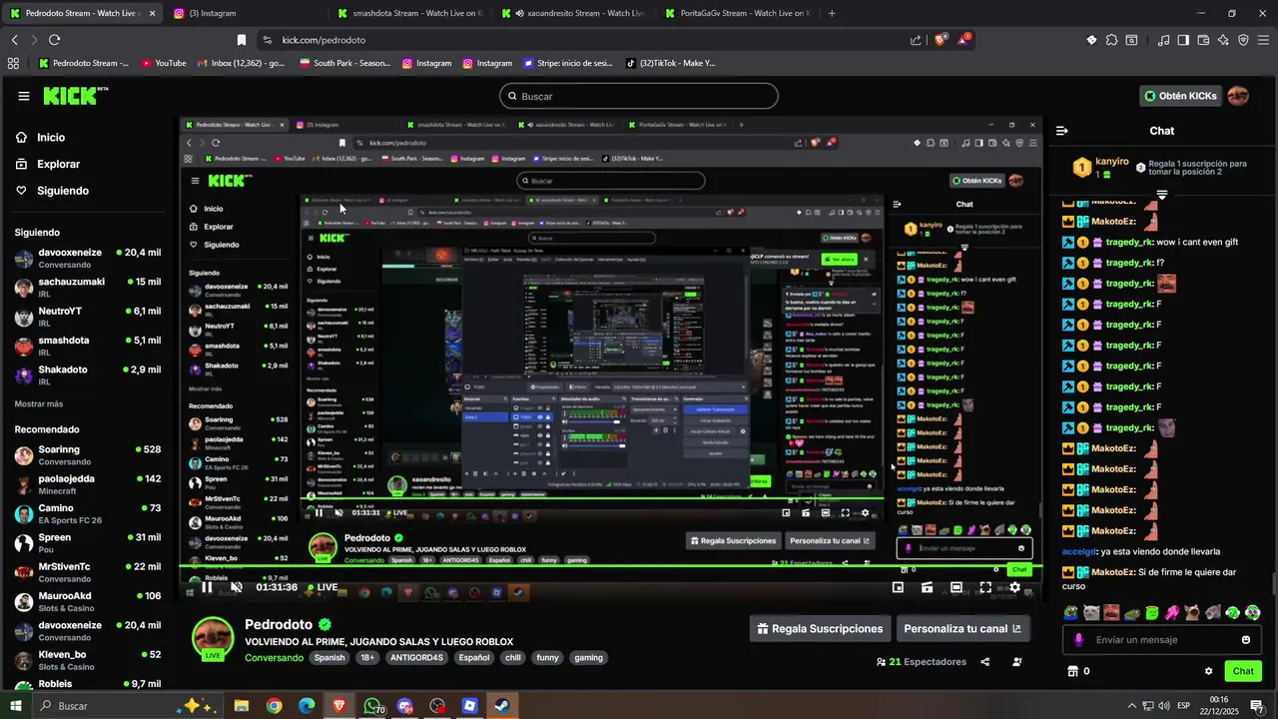Select Soarinng in Recomendado list
1278x719 pixels.
pyautogui.click(x=88, y=455)
